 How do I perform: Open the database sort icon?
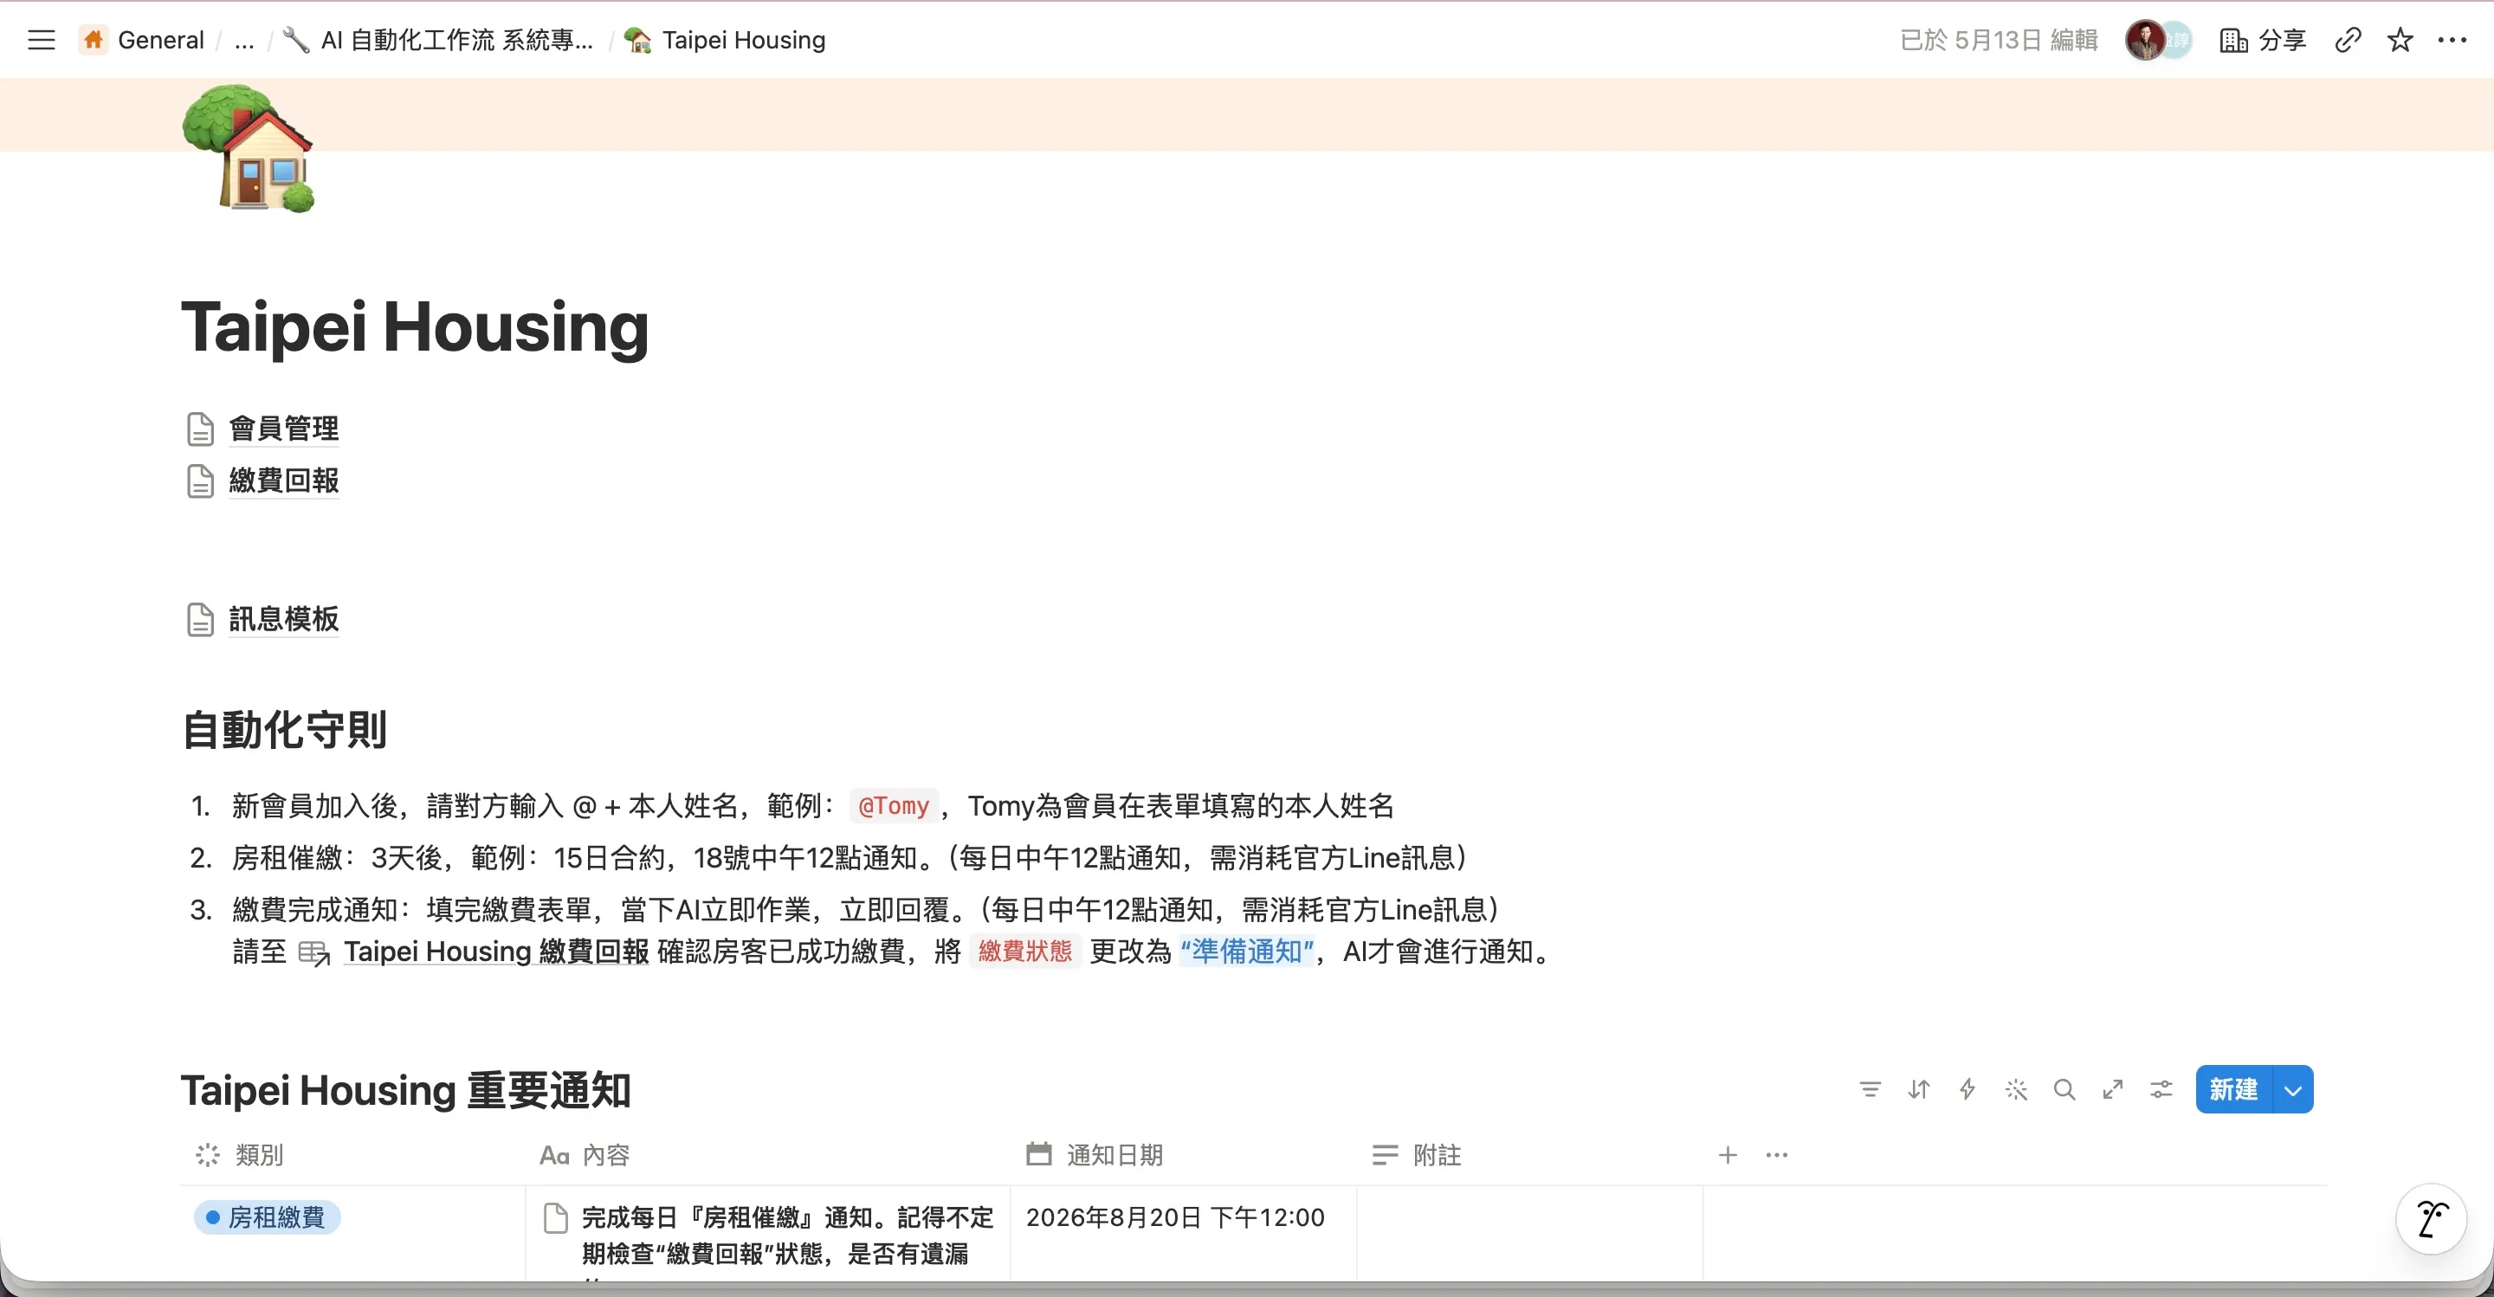point(1919,1090)
